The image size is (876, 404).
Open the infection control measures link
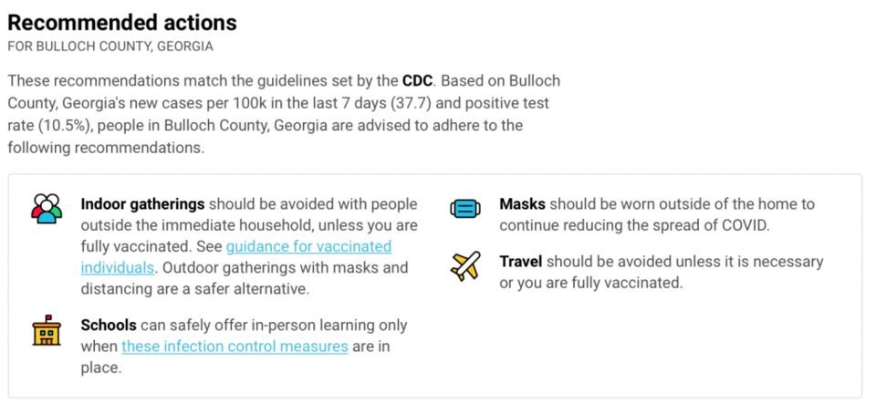point(235,347)
